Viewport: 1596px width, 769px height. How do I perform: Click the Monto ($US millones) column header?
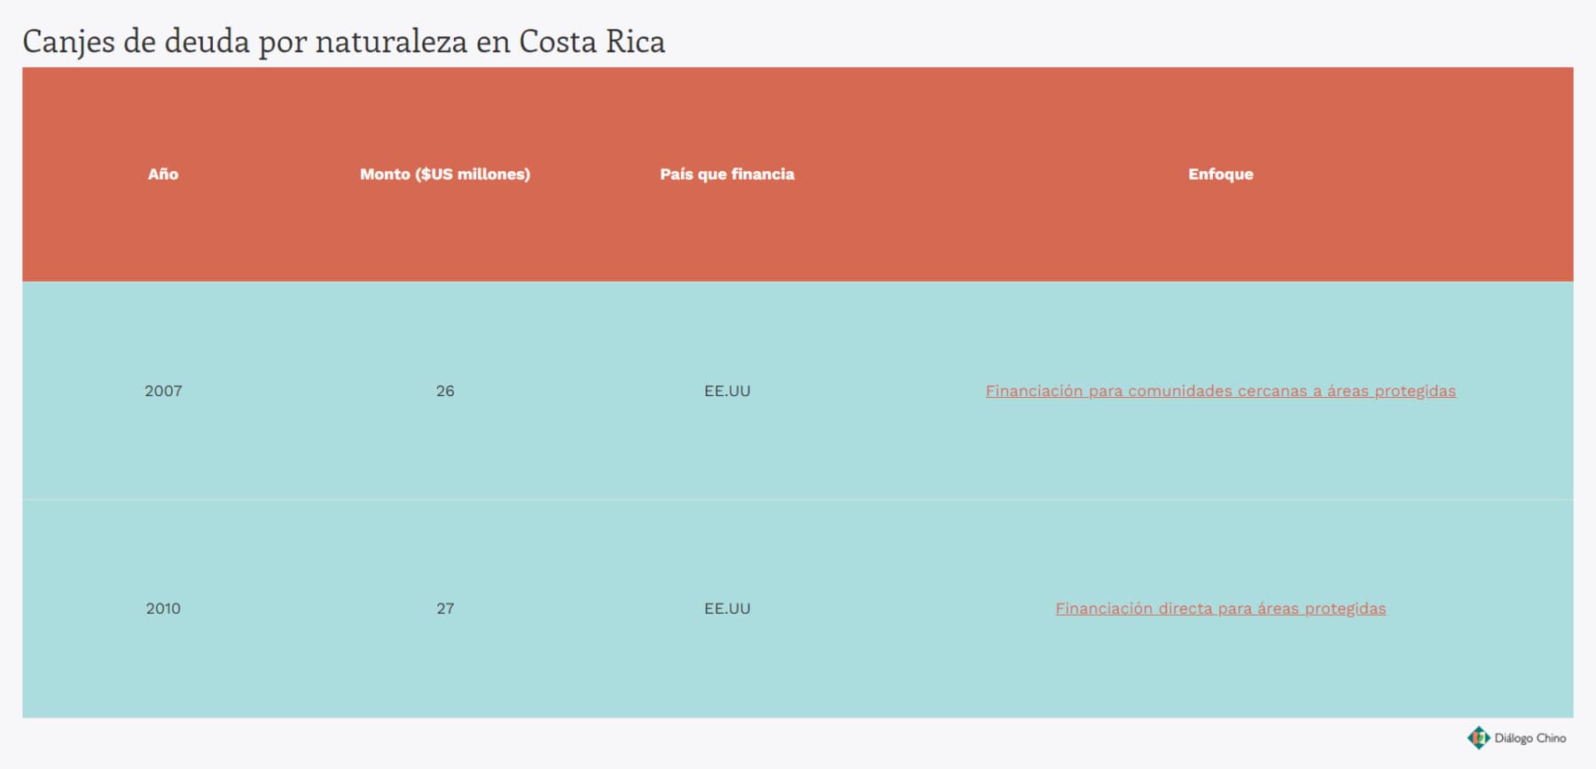pos(445,175)
